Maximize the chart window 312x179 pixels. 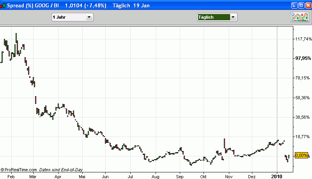[301, 5]
